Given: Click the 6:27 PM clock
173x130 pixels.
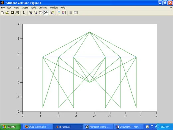Looking at the screenshot, I should point(165,127).
